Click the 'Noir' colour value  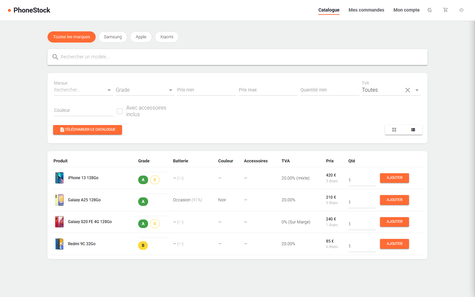(222, 200)
